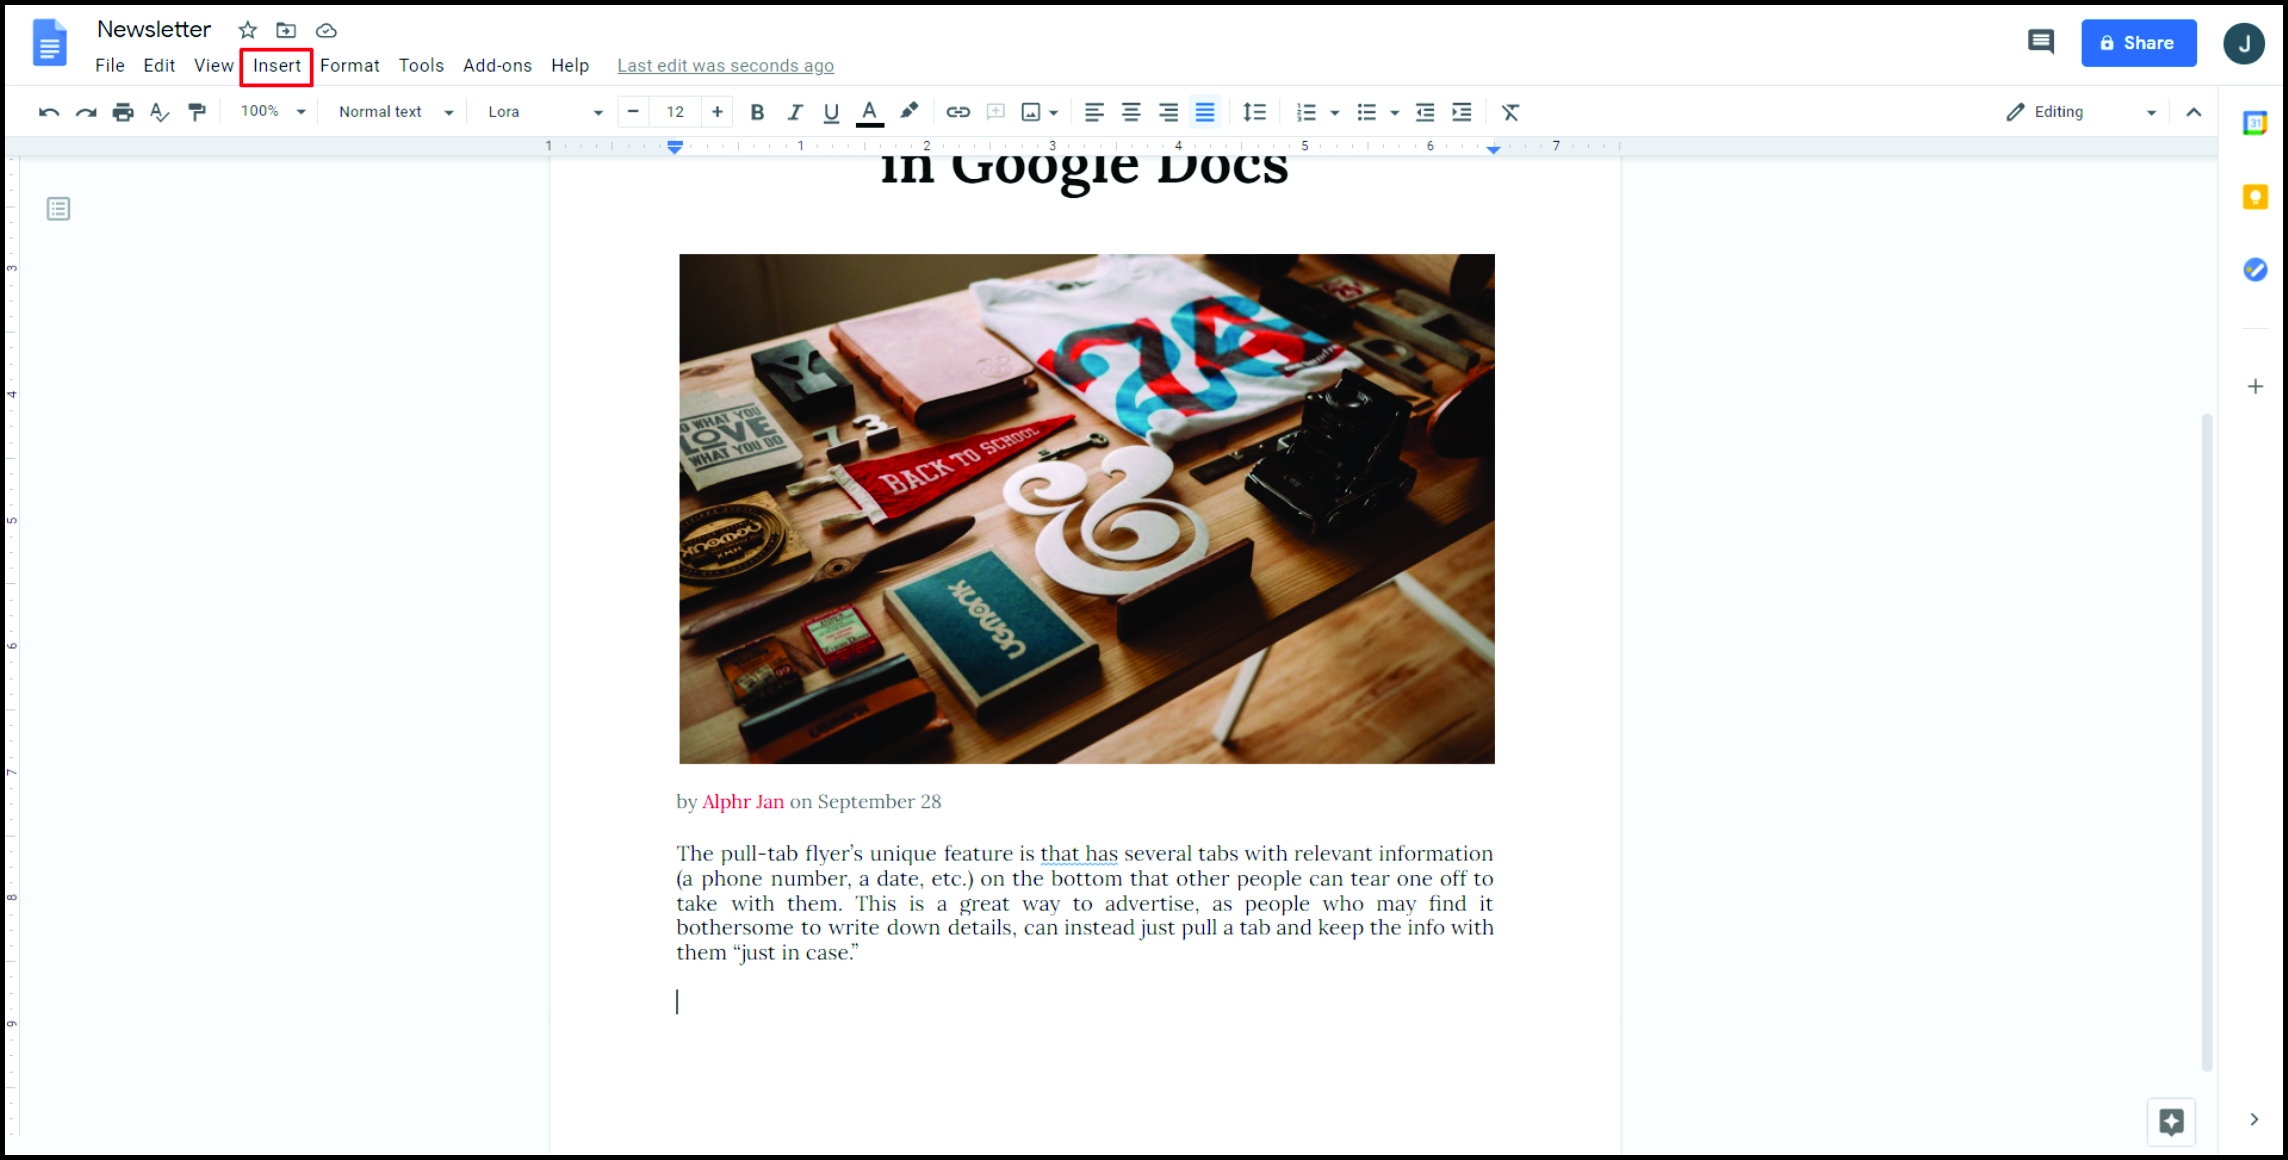Screen dimensions: 2288x1160
Task: Click the link insertion icon
Action: pyautogui.click(x=959, y=111)
